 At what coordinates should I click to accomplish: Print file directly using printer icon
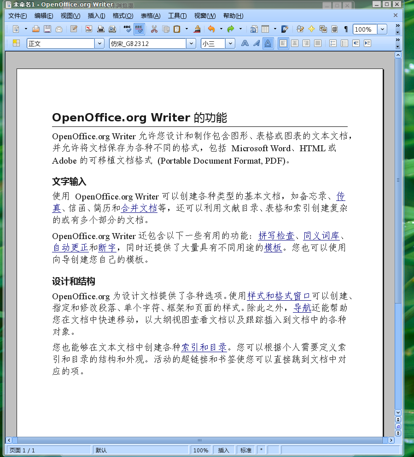coord(101,29)
